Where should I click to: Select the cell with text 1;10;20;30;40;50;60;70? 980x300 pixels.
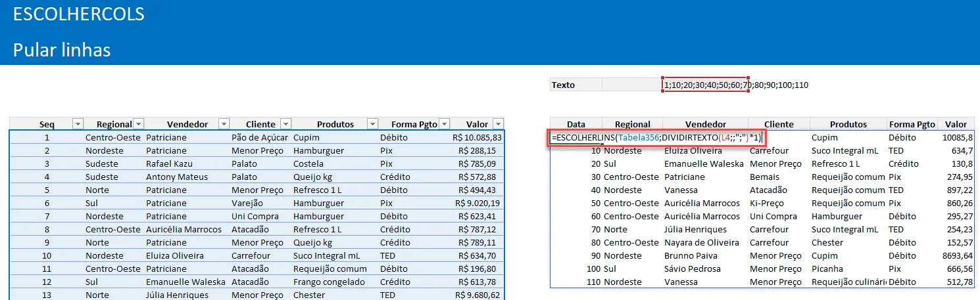click(x=705, y=85)
